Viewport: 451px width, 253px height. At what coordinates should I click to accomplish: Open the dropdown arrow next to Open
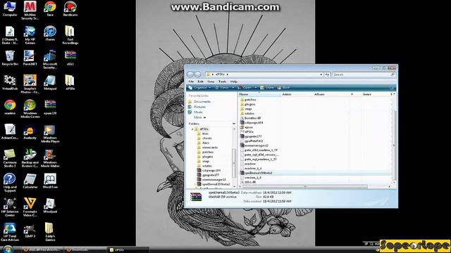256,87
